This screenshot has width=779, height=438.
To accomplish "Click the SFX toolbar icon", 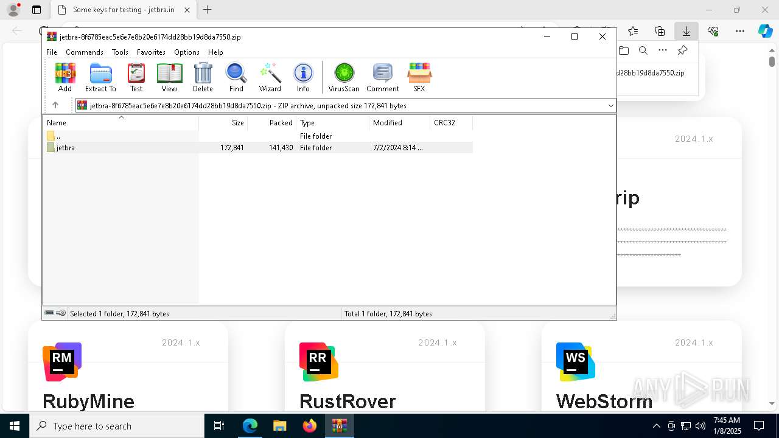I will point(419,78).
